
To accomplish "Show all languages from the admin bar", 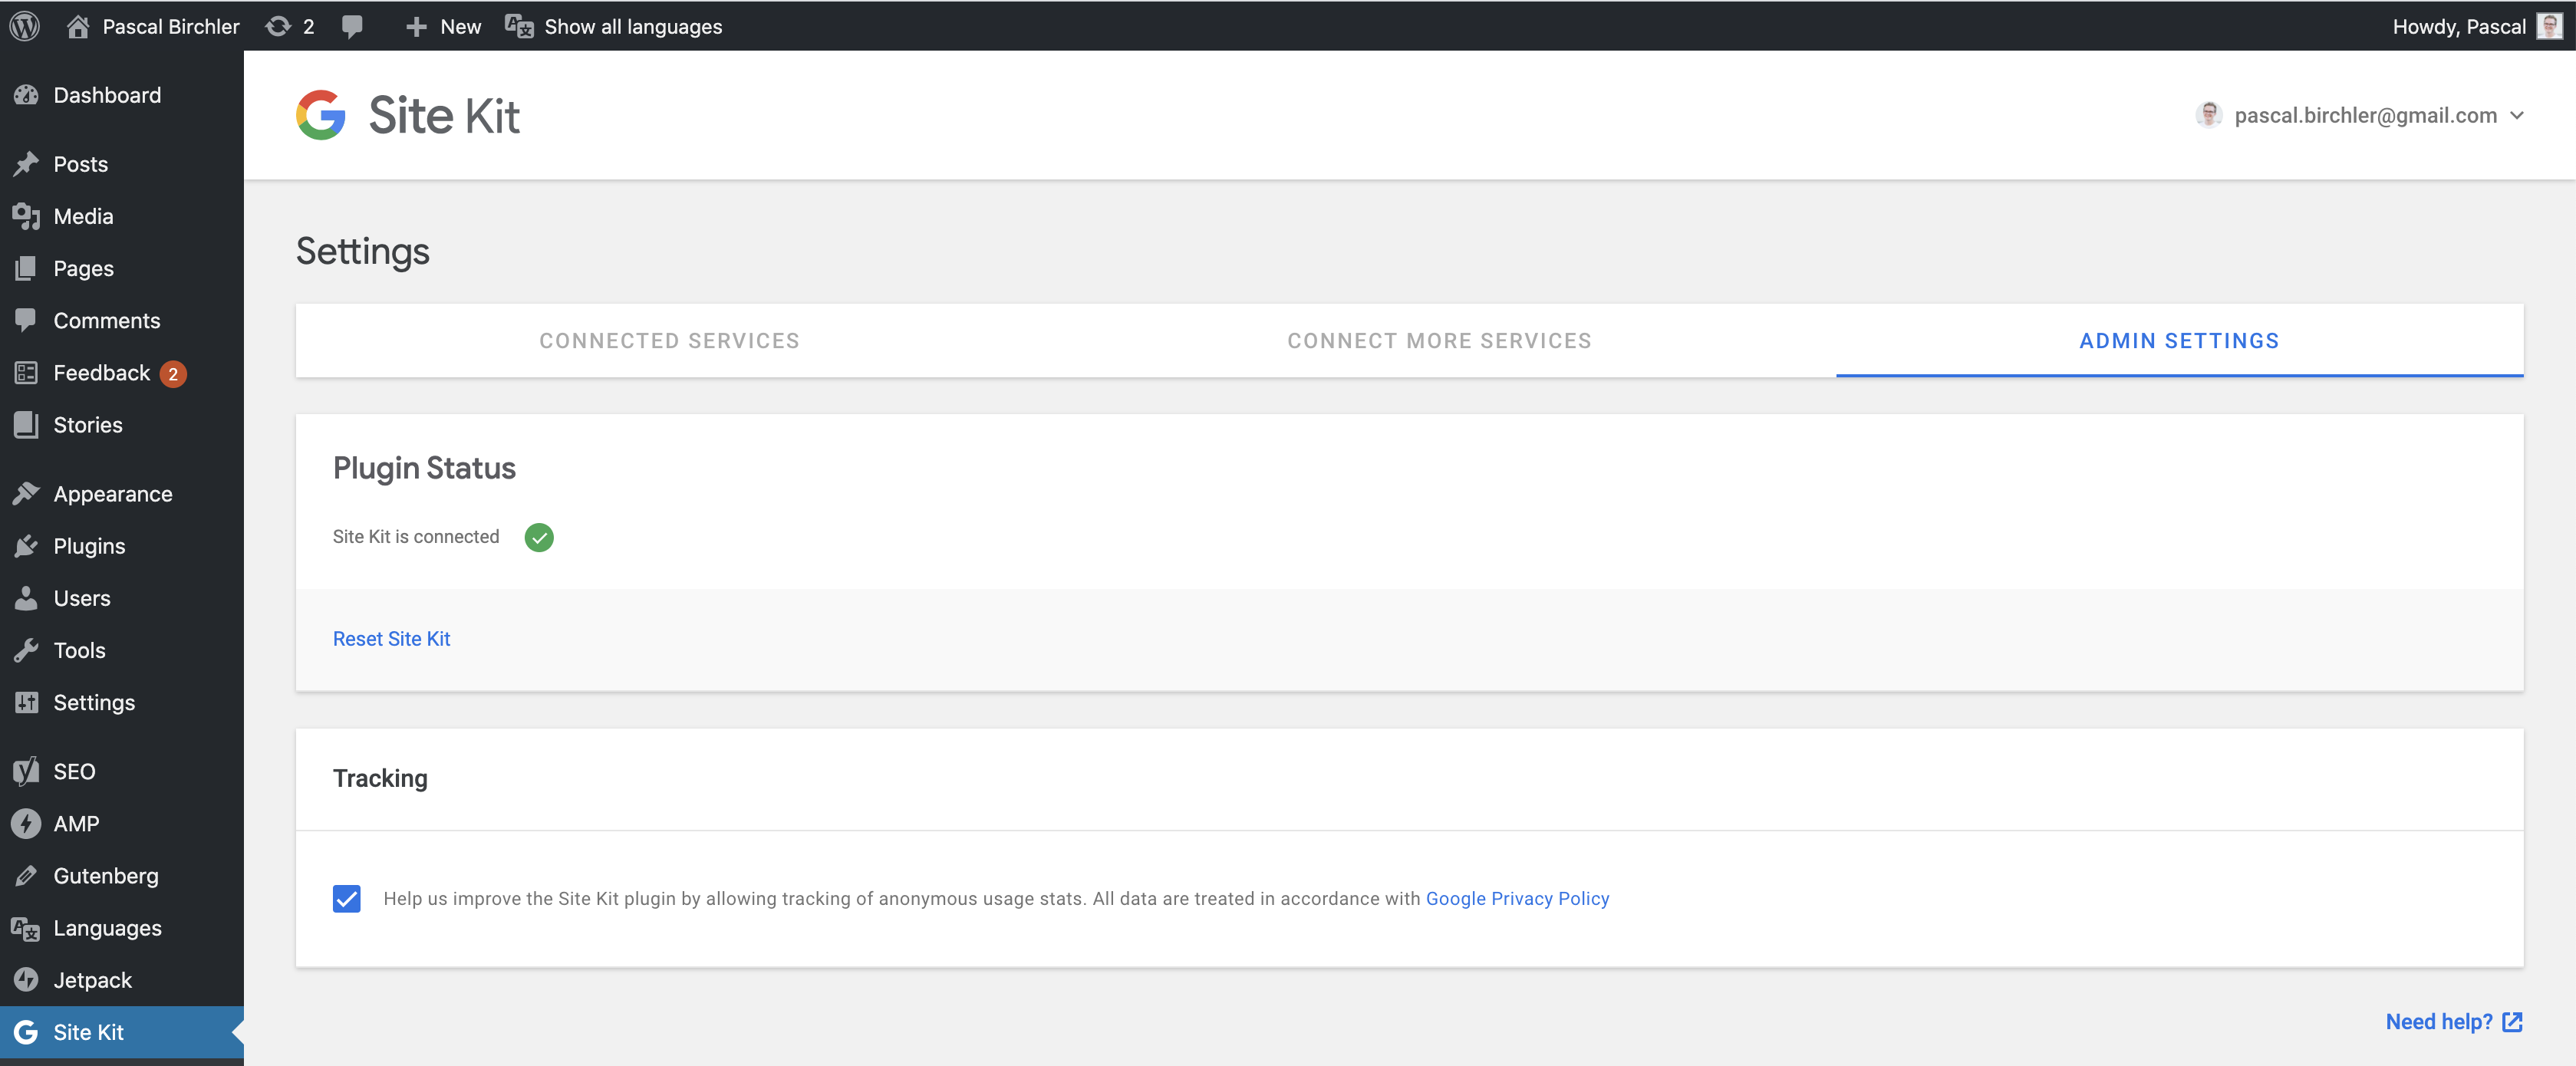I will pos(633,26).
